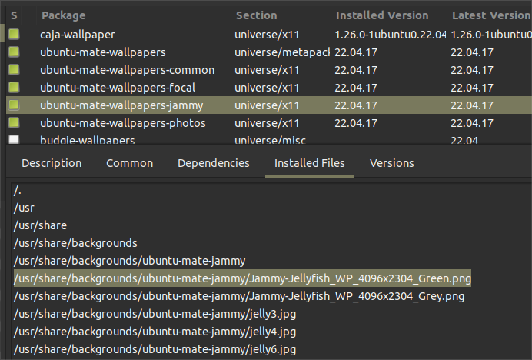The height and width of the screenshot is (360, 532).
Task: Click universe/misc section of budgie-wallpapers
Action: click(x=270, y=140)
